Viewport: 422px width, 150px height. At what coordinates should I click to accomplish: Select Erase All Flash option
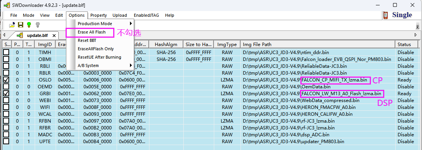(92, 32)
